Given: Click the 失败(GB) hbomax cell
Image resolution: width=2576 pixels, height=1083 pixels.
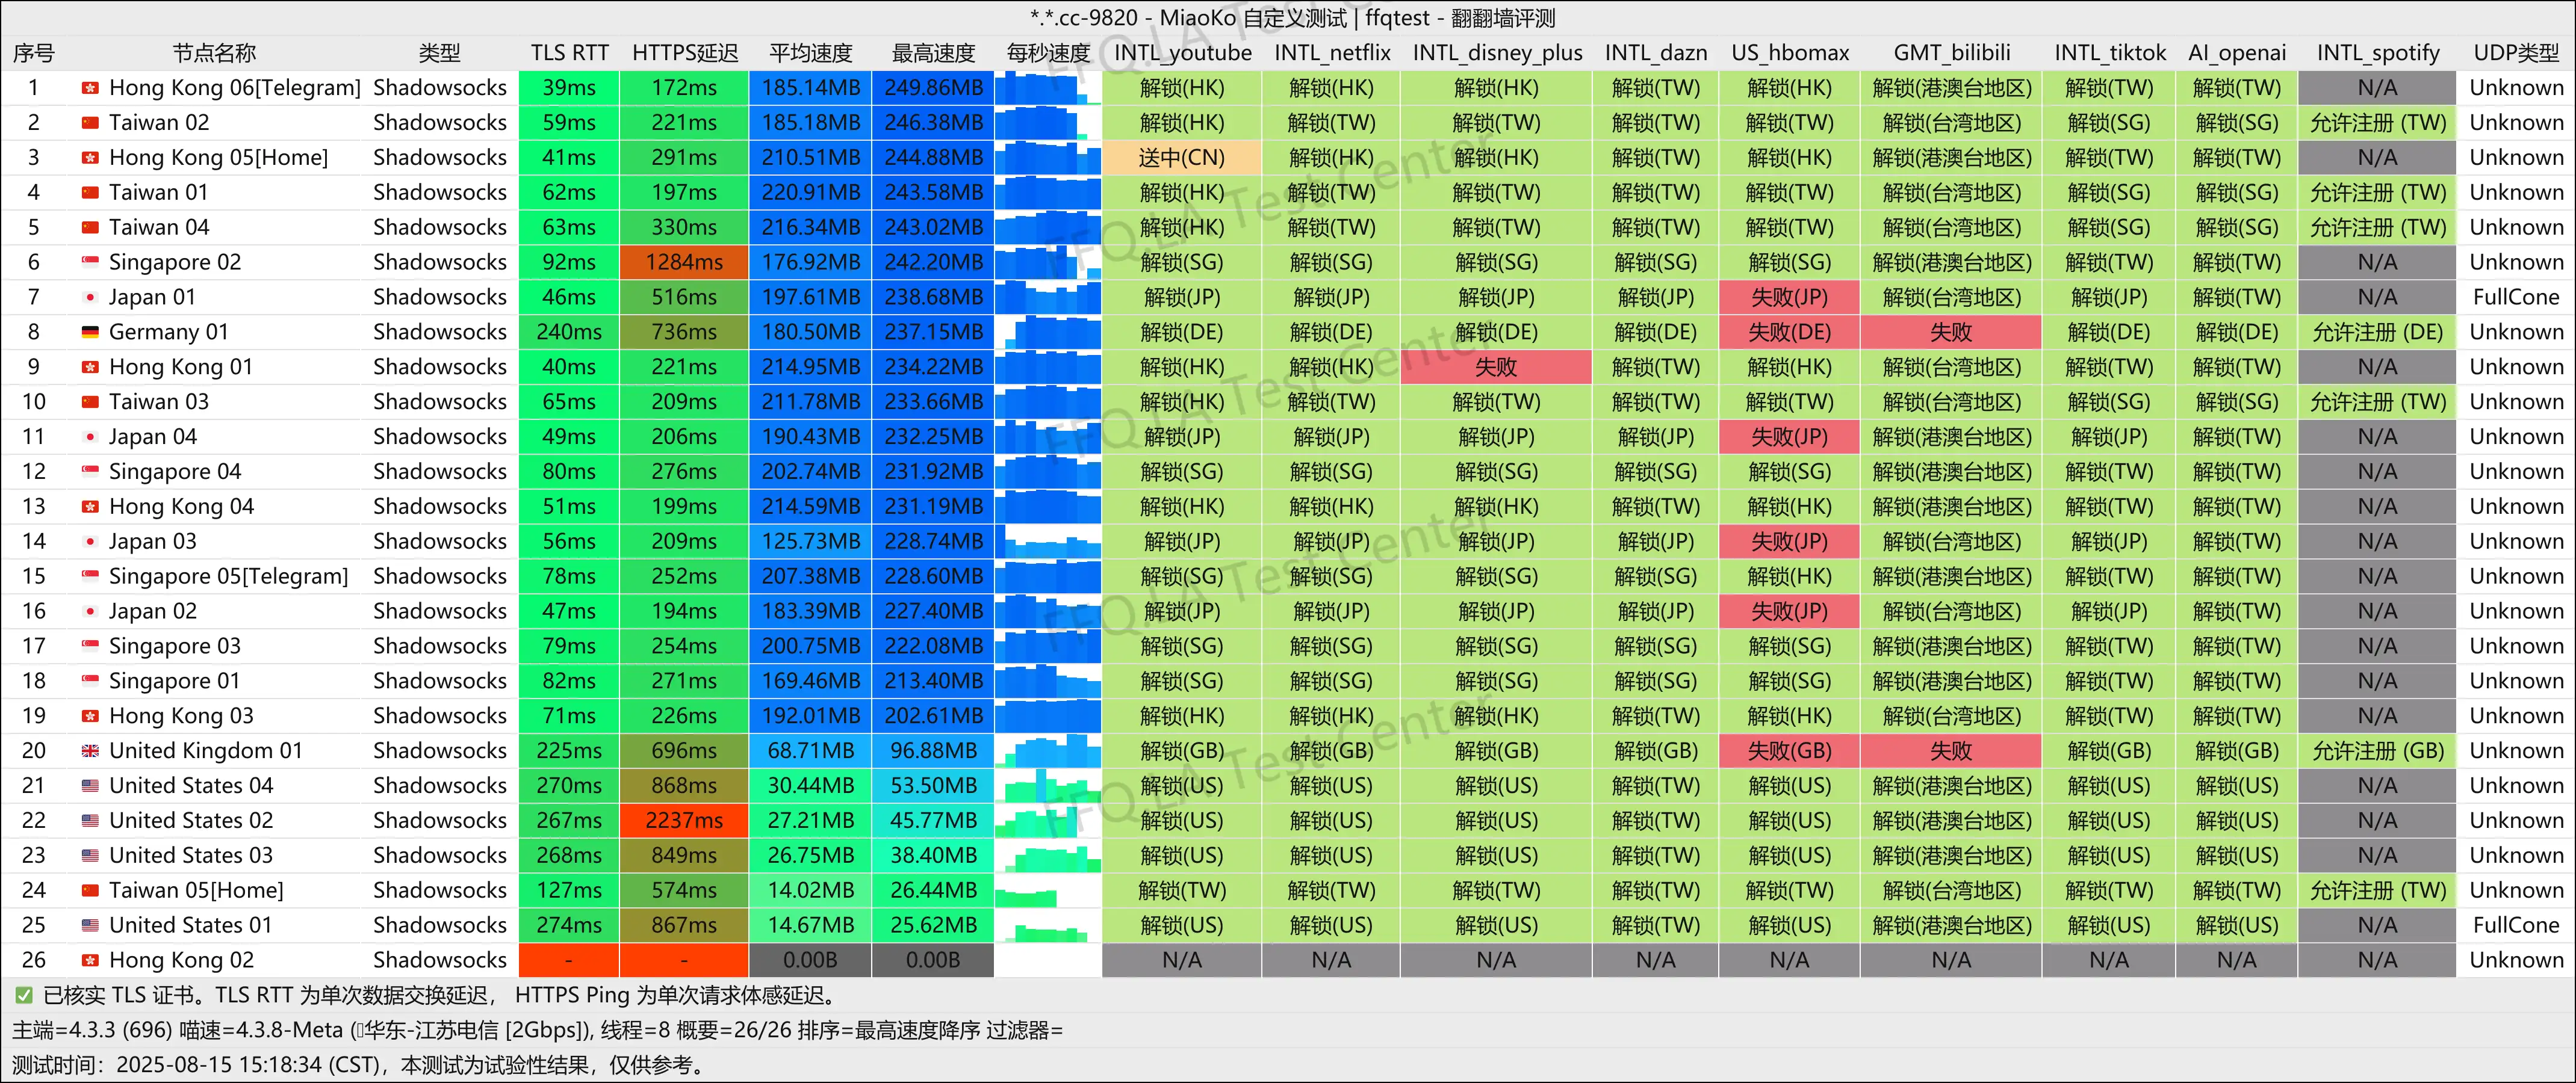Looking at the screenshot, I should pyautogui.click(x=1789, y=751).
